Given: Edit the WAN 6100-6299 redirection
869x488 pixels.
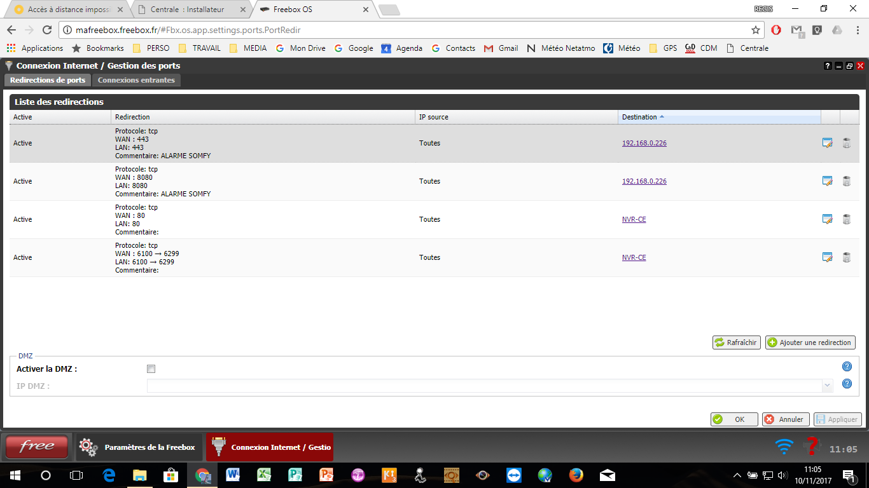Looking at the screenshot, I should [827, 257].
